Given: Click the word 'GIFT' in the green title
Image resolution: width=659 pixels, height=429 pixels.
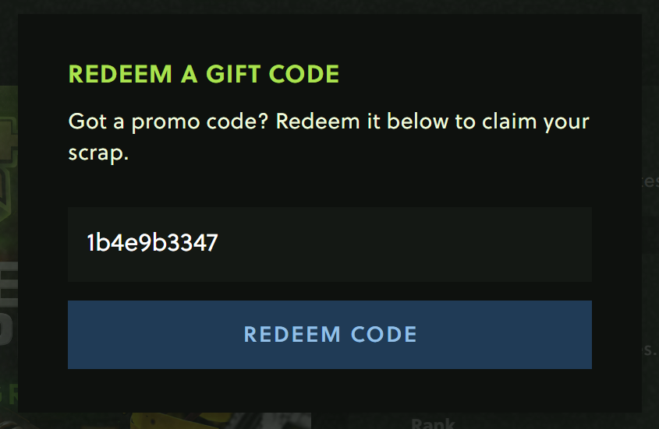Looking at the screenshot, I should pyautogui.click(x=233, y=74).
